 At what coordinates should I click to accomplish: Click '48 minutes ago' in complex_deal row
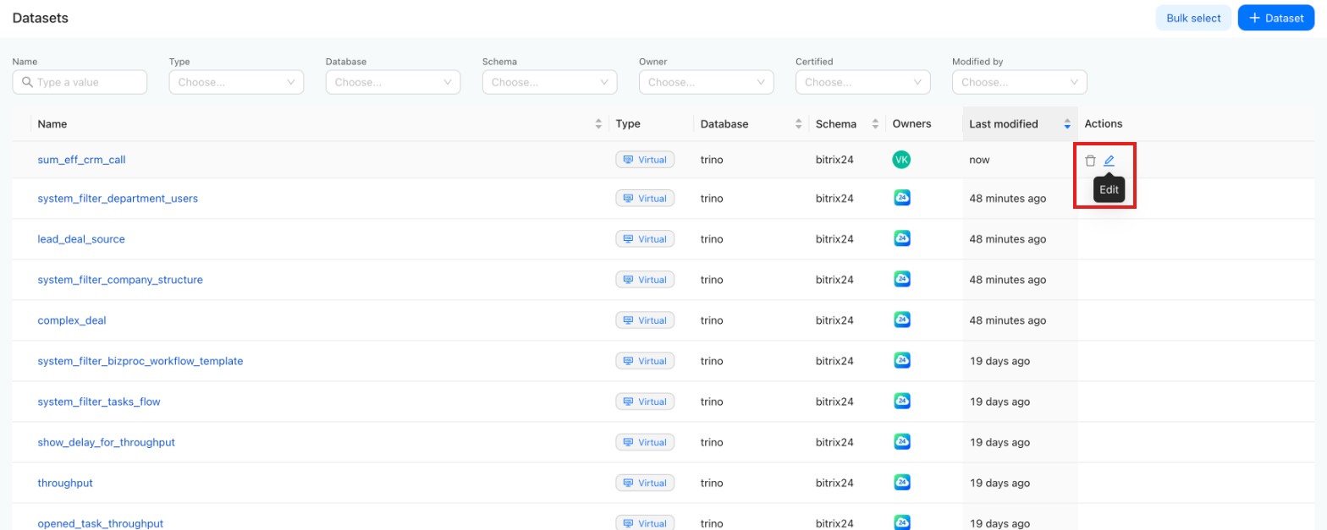click(1008, 320)
